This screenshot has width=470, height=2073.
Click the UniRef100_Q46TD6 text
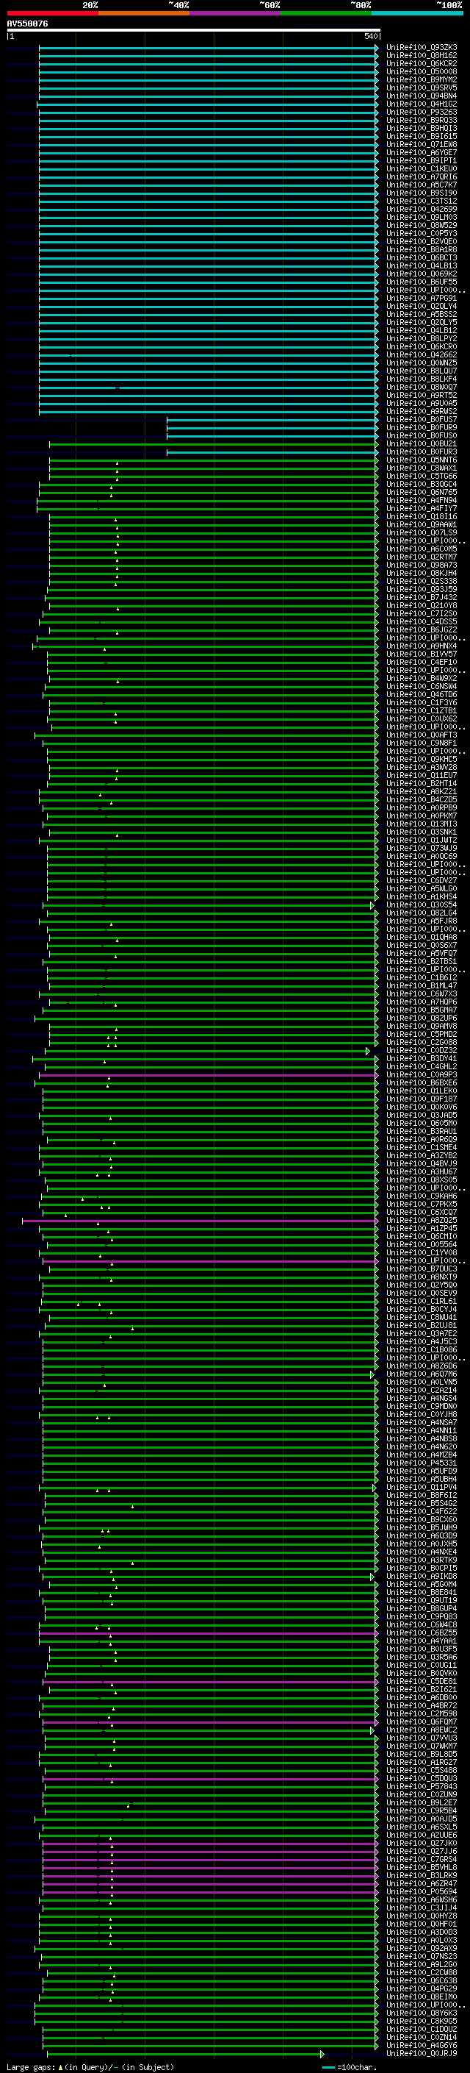click(x=422, y=694)
